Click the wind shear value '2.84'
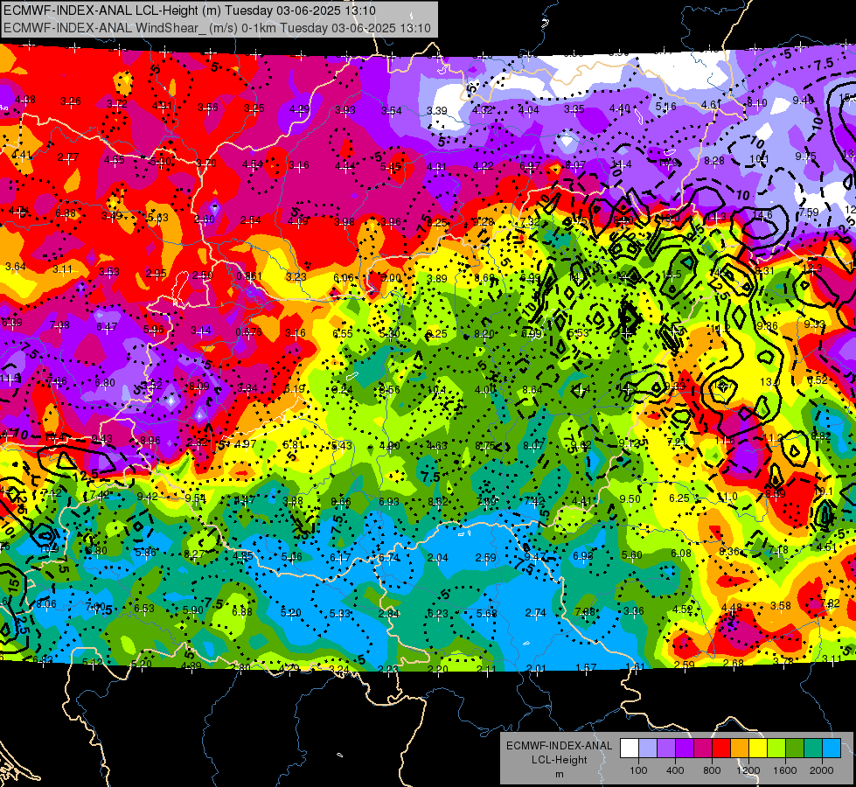856x787 pixels. point(389,613)
